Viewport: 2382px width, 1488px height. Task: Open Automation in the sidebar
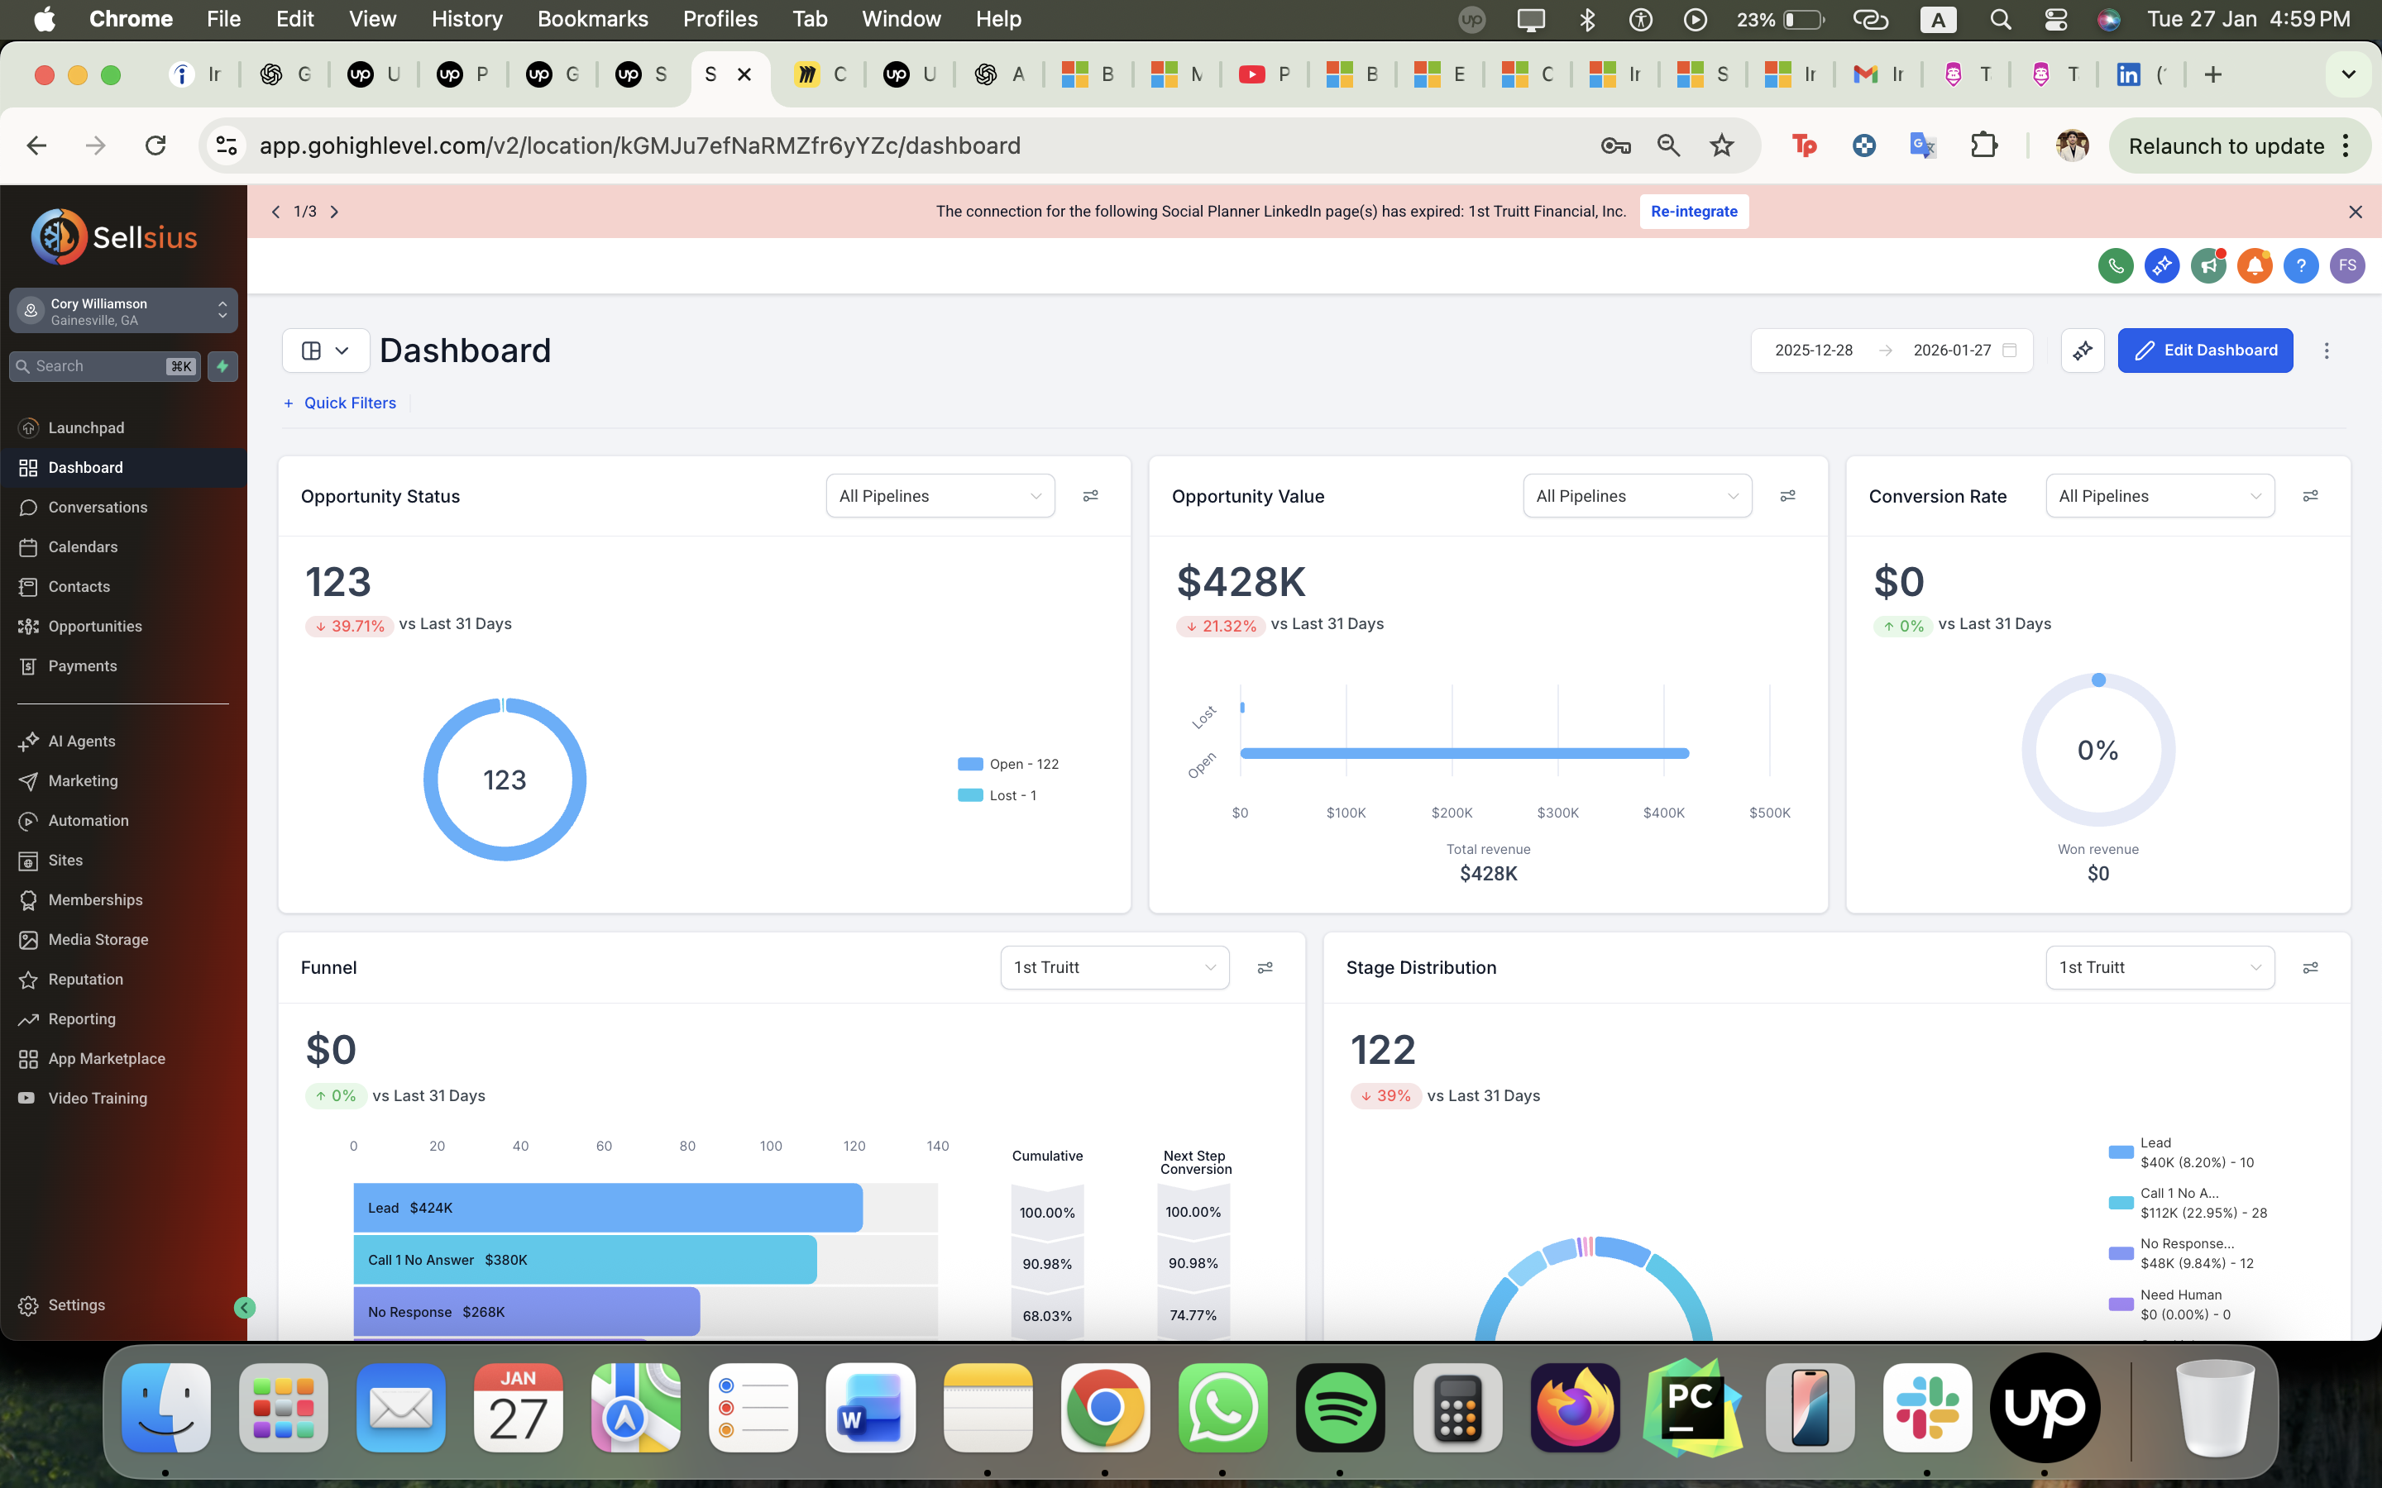click(88, 820)
